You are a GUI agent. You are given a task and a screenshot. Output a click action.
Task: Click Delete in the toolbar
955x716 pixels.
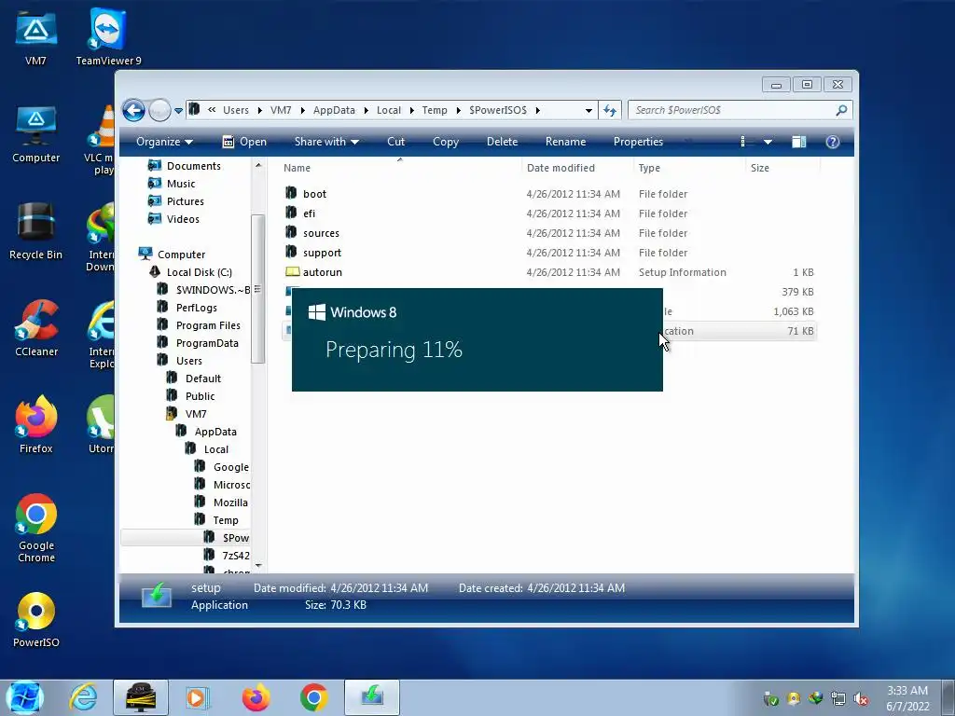503,142
